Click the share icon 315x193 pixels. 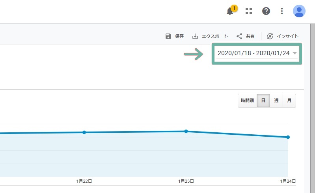pyautogui.click(x=239, y=36)
